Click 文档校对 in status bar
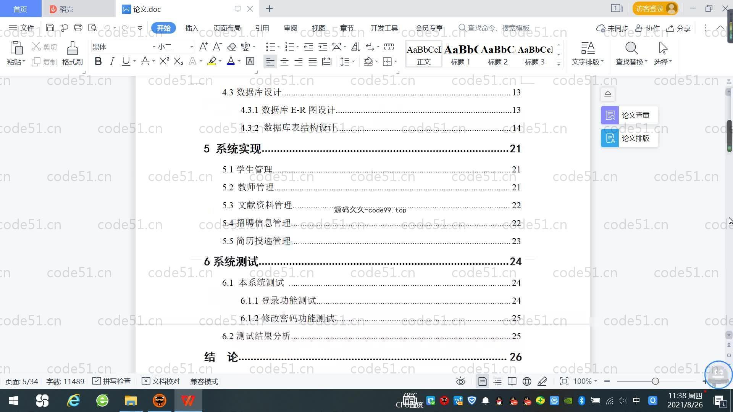Viewport: 733px width, 412px height. click(x=161, y=381)
